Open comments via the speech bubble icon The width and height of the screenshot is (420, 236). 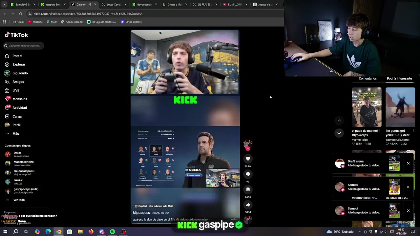point(248,174)
